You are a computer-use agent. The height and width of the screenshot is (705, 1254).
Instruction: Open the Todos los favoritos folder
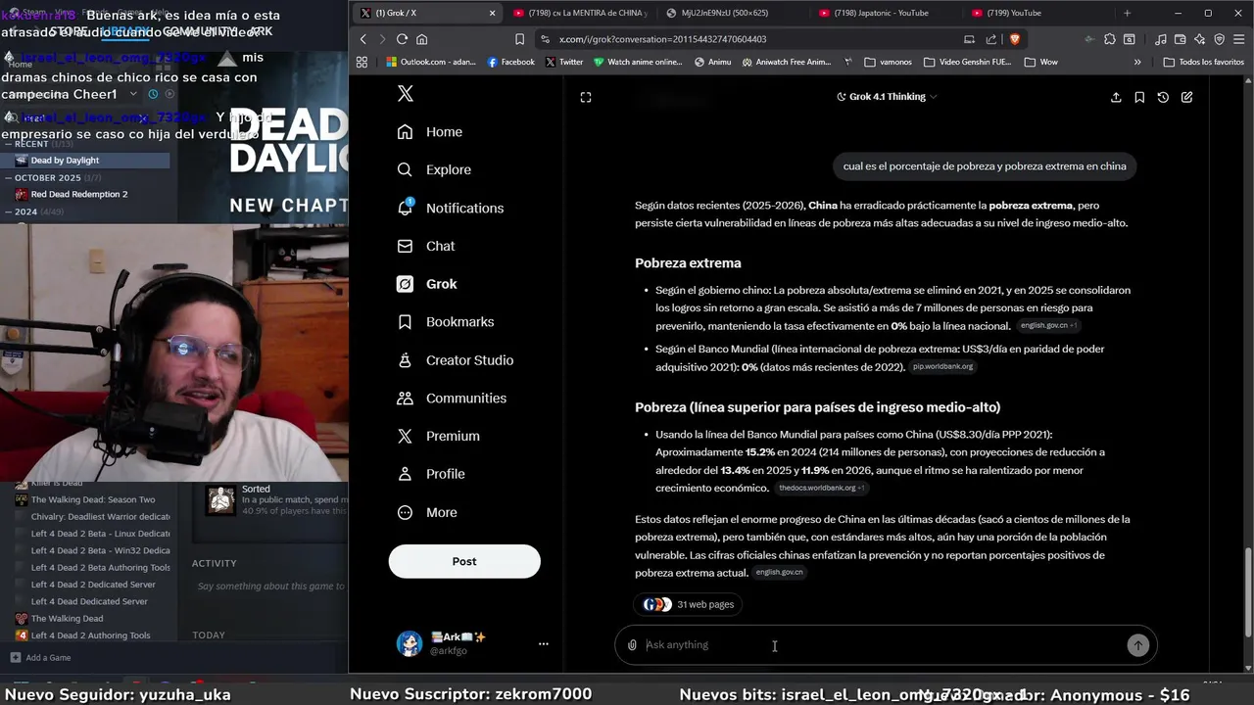coord(1202,62)
